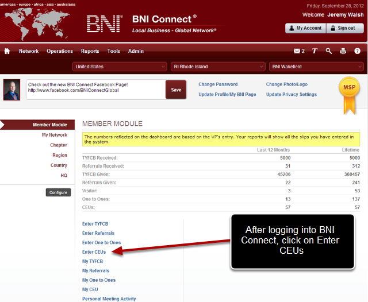Expand the BNI Wakefield chapter dropdown

point(316,67)
